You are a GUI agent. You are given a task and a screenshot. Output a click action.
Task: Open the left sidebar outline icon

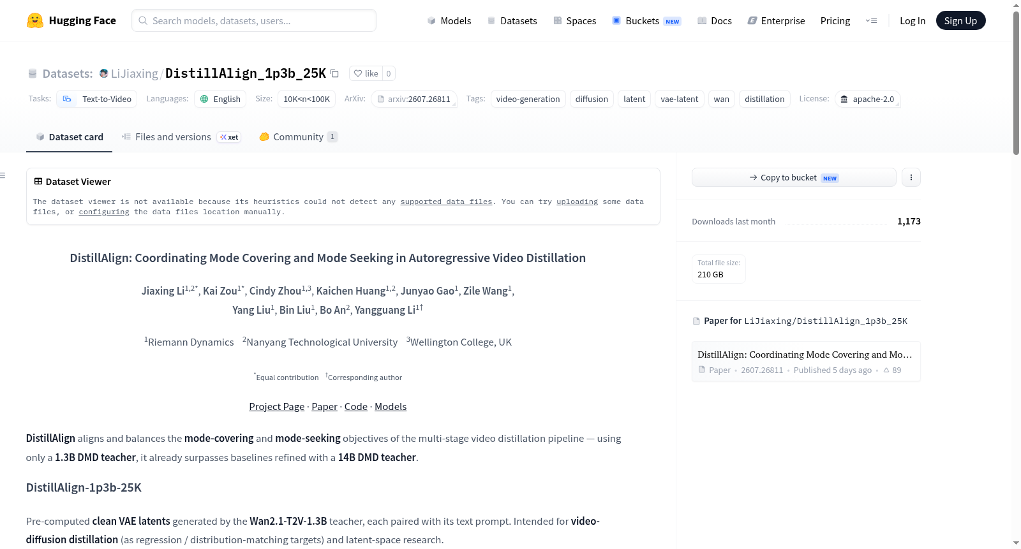click(x=3, y=175)
